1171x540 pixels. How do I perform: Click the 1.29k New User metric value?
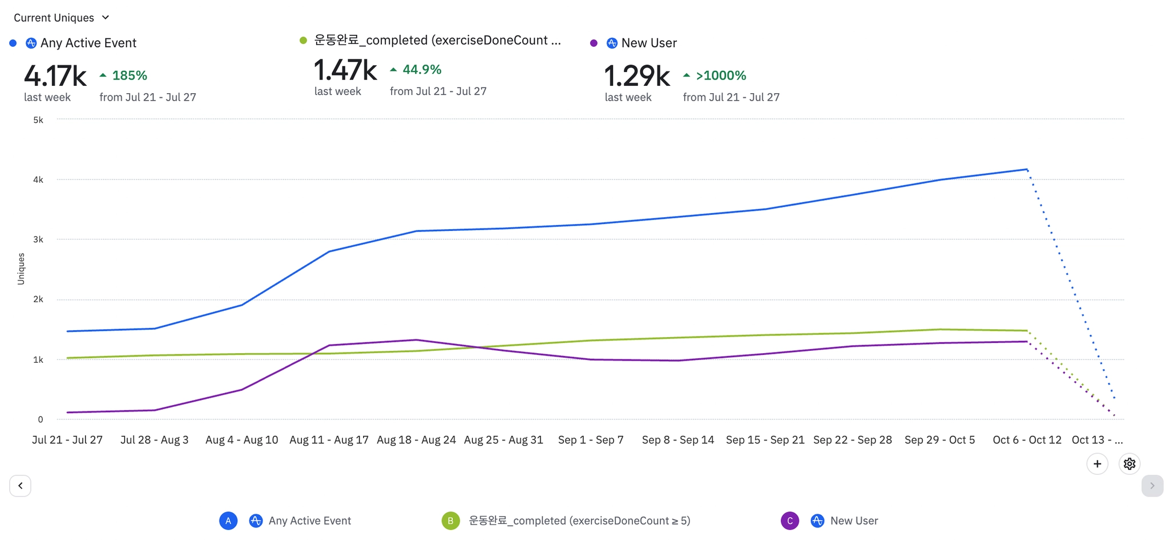coord(637,76)
